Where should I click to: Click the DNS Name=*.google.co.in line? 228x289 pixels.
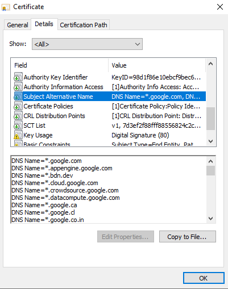pyautogui.click(x=48, y=220)
